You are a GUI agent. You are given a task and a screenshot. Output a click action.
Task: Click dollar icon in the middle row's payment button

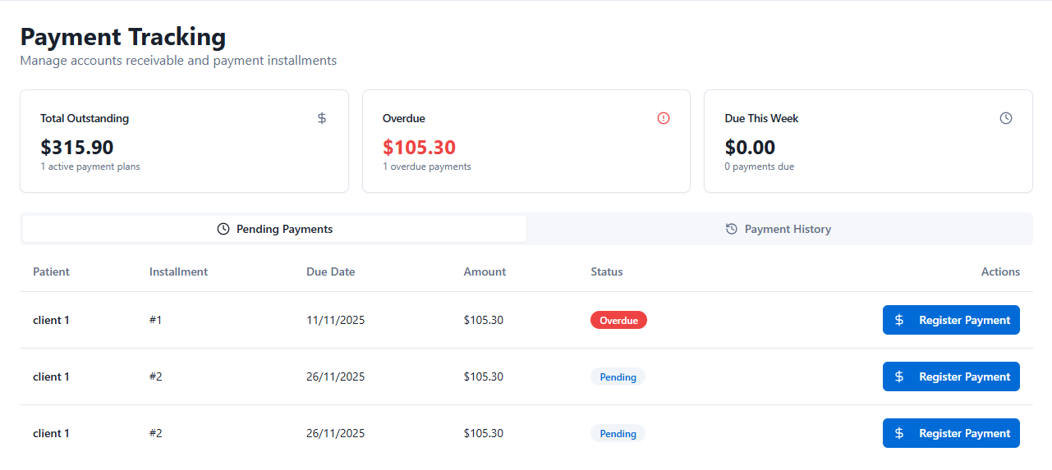899,376
